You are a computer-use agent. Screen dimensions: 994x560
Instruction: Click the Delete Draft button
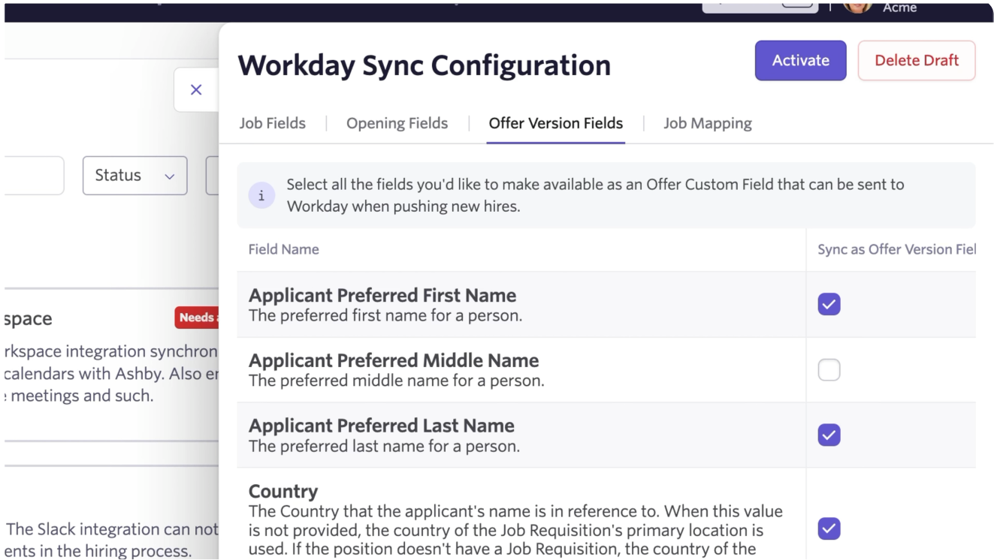point(916,61)
